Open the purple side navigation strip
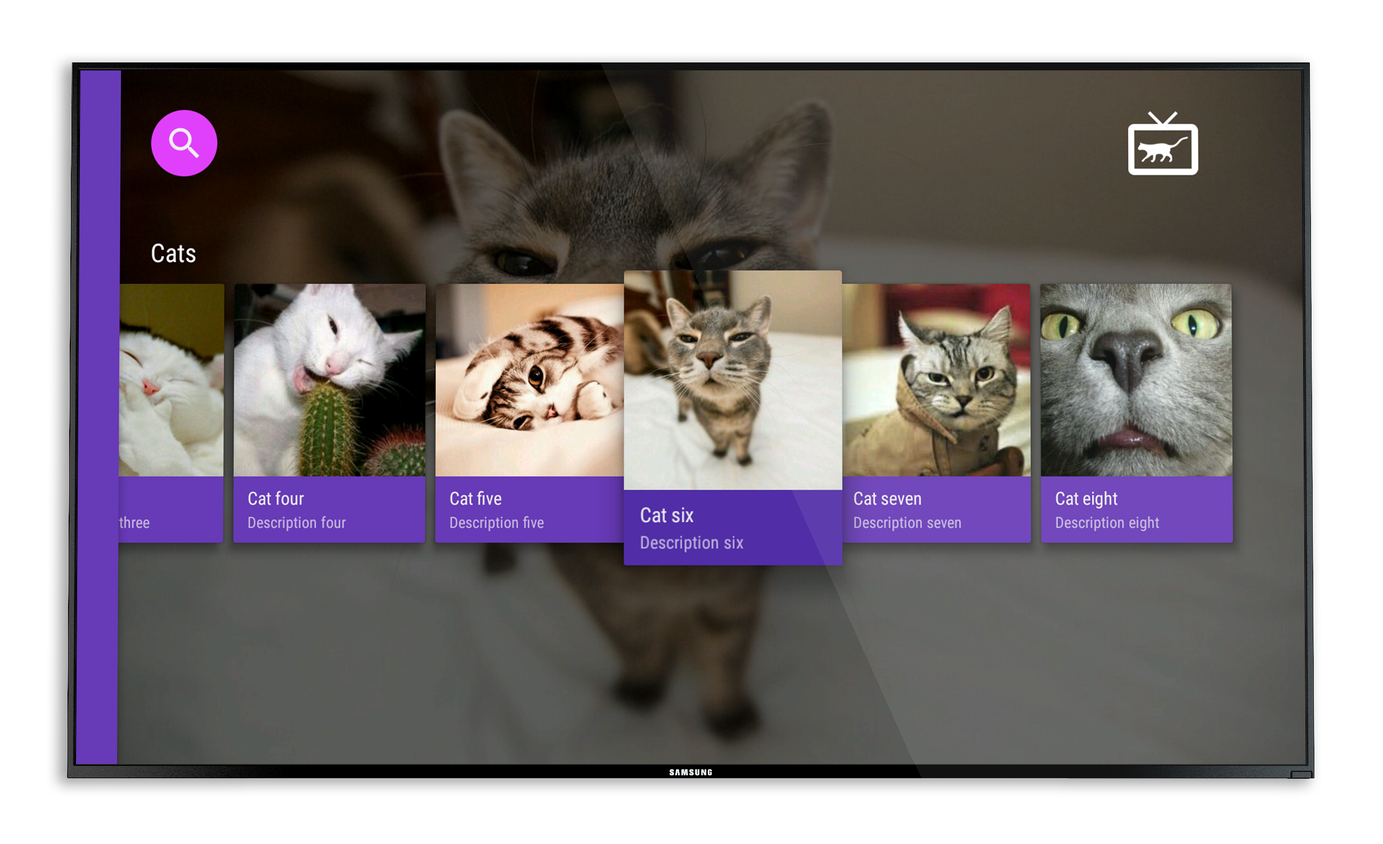Image resolution: width=1383 pixels, height=844 pixels. coord(98,416)
